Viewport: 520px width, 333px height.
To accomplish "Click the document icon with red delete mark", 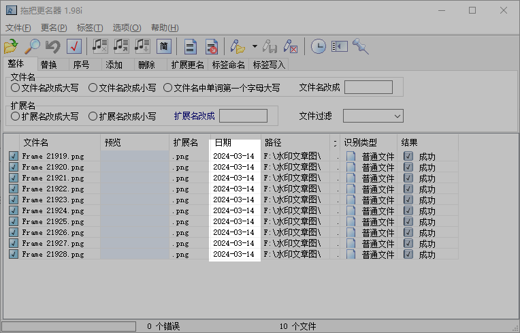I will coord(212,46).
